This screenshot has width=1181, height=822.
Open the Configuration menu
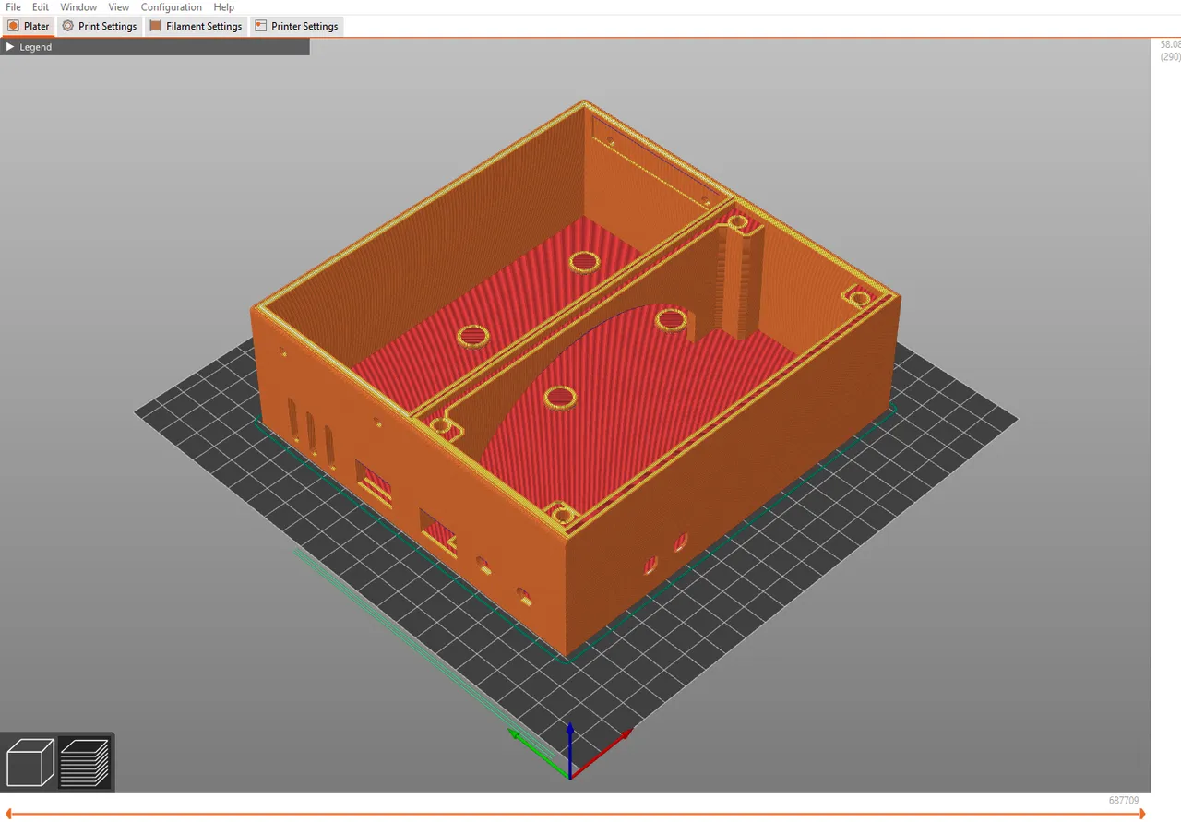point(171,7)
